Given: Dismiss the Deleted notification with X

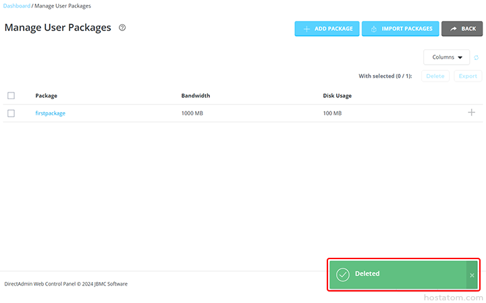Looking at the screenshot, I should point(472,275).
